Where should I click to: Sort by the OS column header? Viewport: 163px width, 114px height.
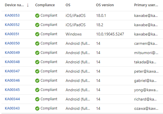(68, 5)
